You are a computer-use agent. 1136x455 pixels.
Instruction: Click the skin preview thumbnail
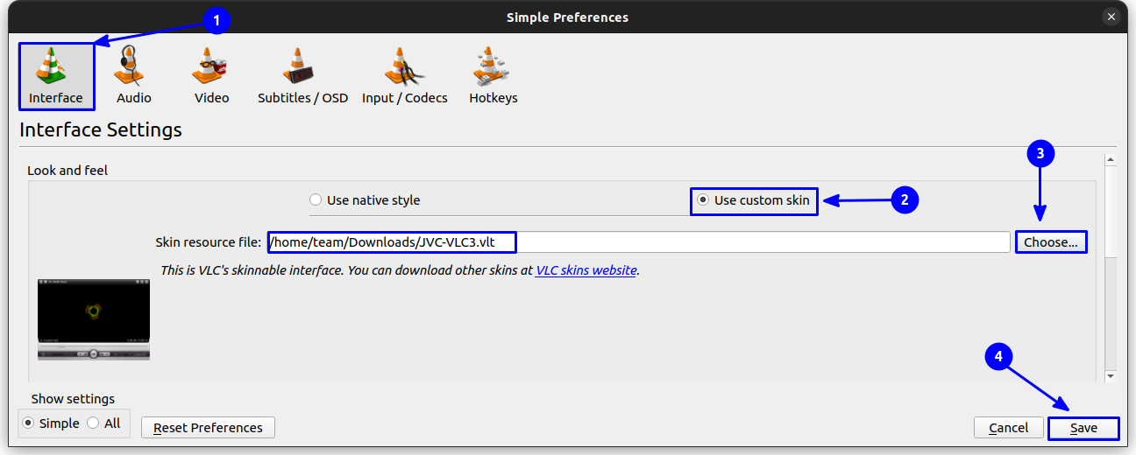click(x=94, y=318)
